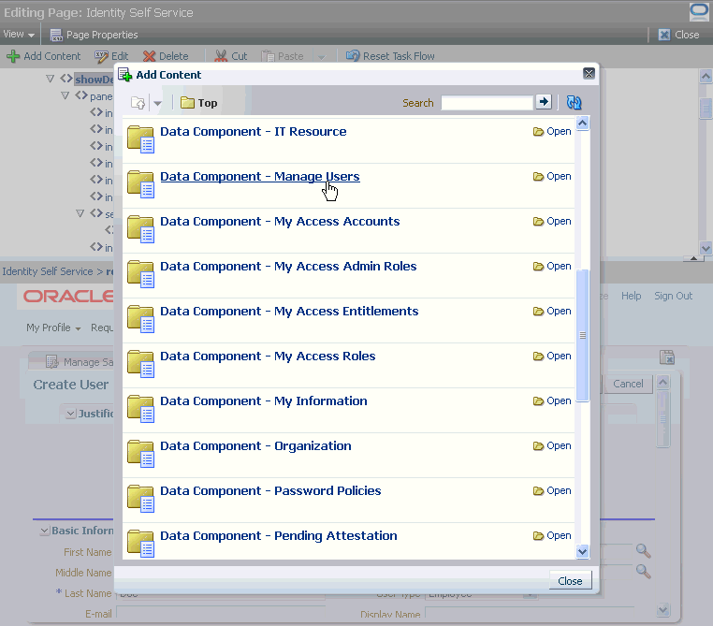Close the Add Content dialog with X icon
Image resolution: width=713 pixels, height=626 pixels.
pyautogui.click(x=589, y=73)
